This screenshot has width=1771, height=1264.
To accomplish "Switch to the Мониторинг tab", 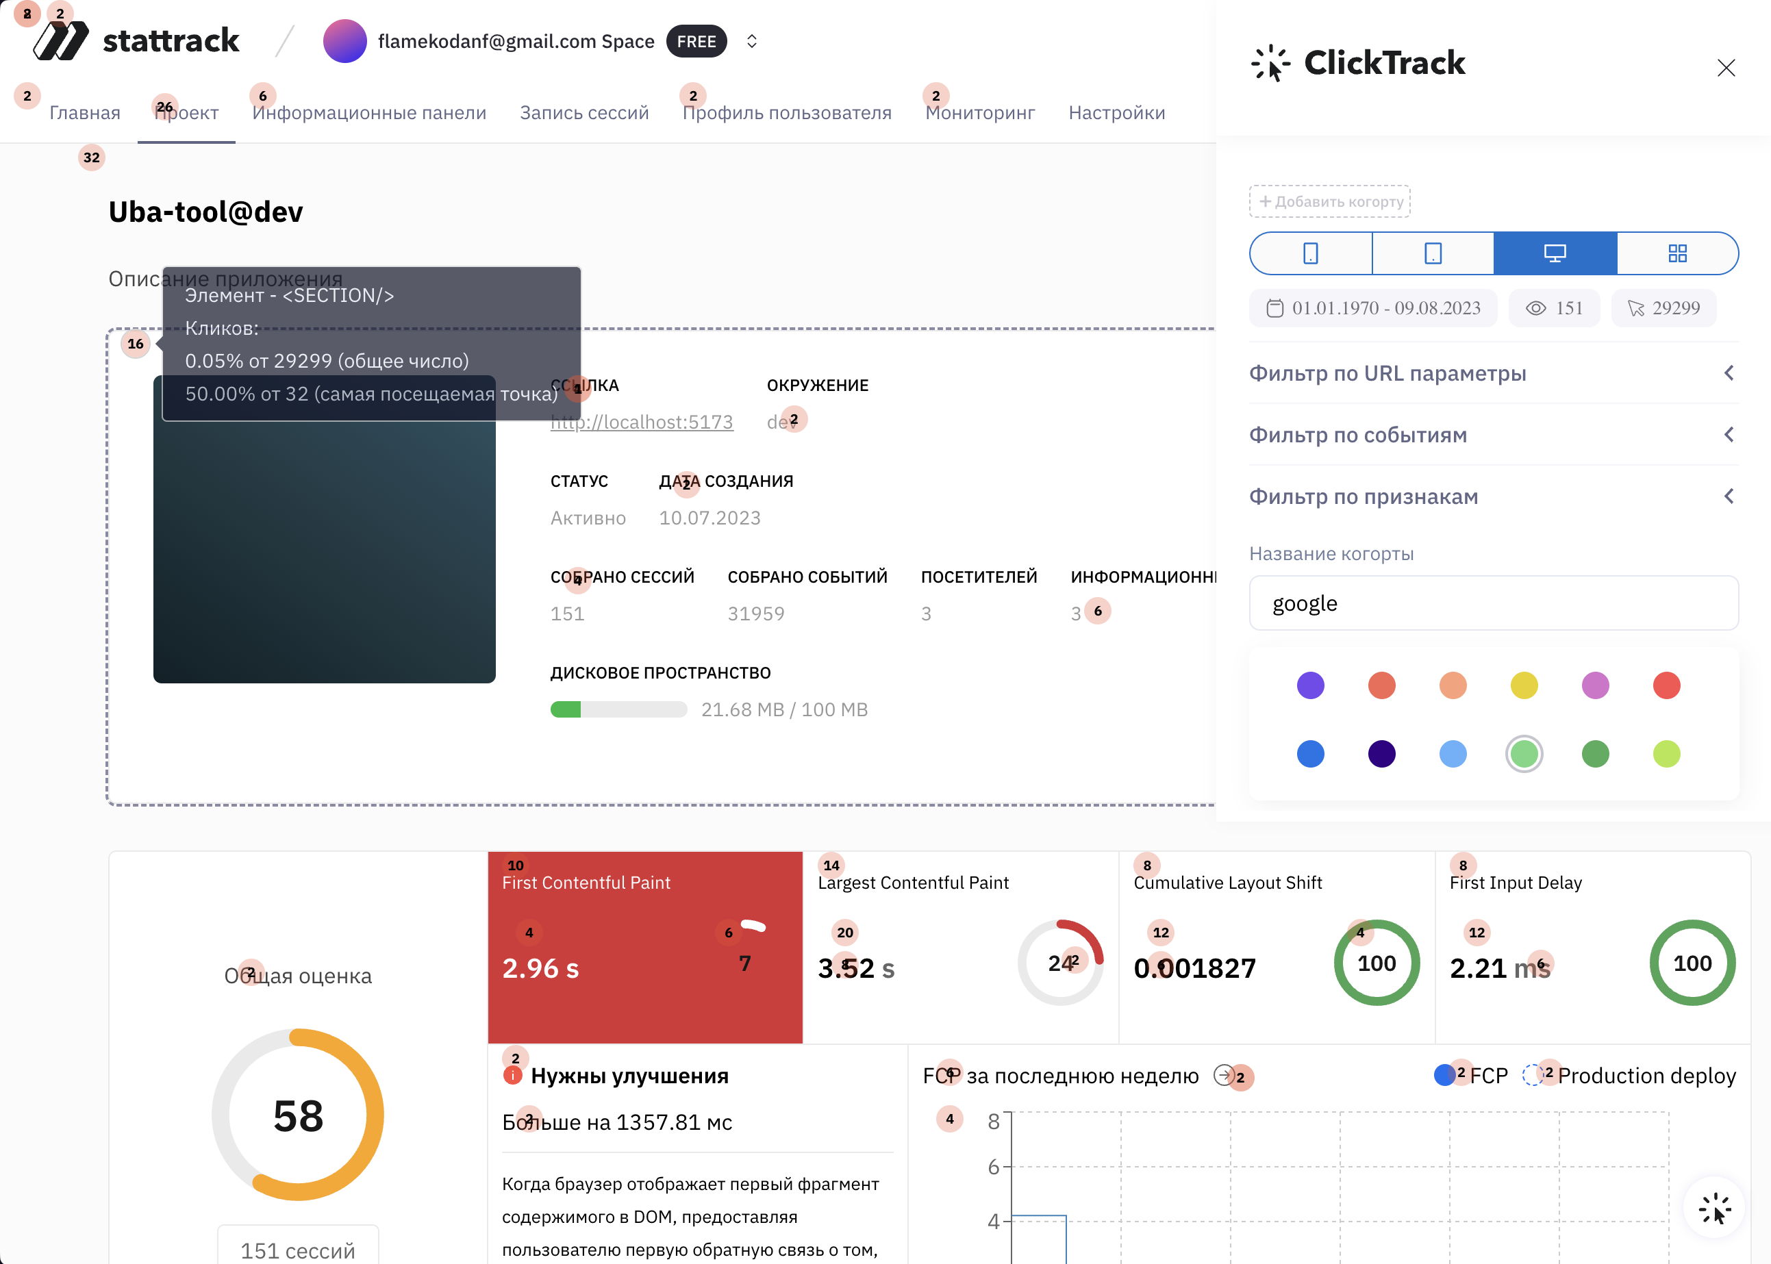I will pyautogui.click(x=979, y=112).
